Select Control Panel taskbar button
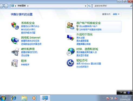The height and width of the screenshot is (101, 133). 45,98
